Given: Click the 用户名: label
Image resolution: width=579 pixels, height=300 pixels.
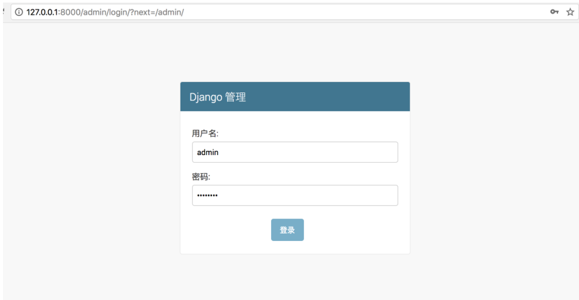Looking at the screenshot, I should click(205, 133).
